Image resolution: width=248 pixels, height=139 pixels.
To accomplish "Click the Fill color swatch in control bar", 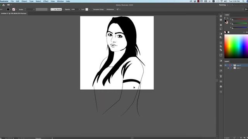I will click(8, 9).
